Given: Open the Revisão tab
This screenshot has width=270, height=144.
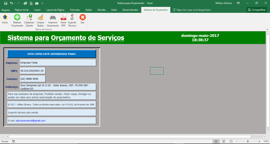Looking at the screenshot, I should click(102, 10).
